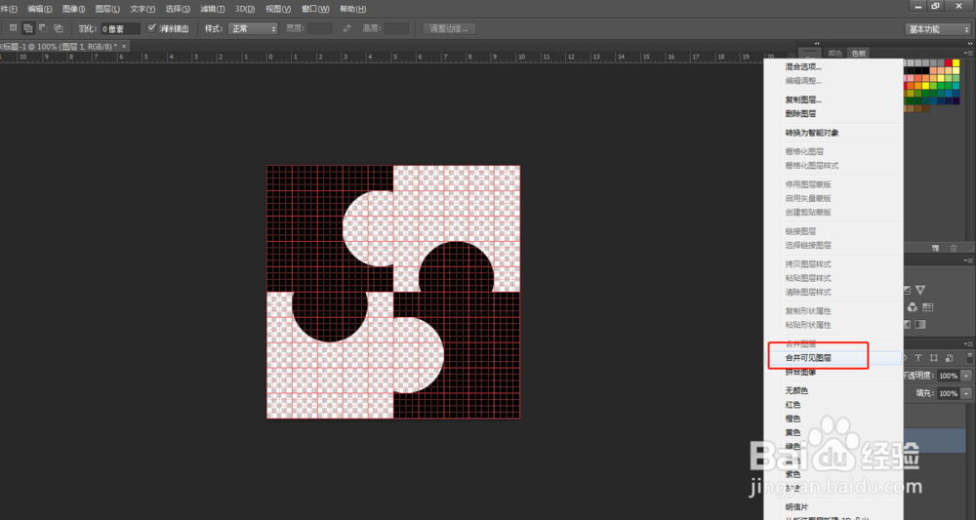Image resolution: width=976 pixels, height=520 pixels.
Task: Click the Channel Mixer adjustment icon
Action: pos(913,306)
